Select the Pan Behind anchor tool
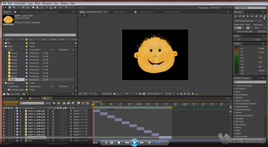Viewport: 268px width, 147px height. (x=28, y=7)
